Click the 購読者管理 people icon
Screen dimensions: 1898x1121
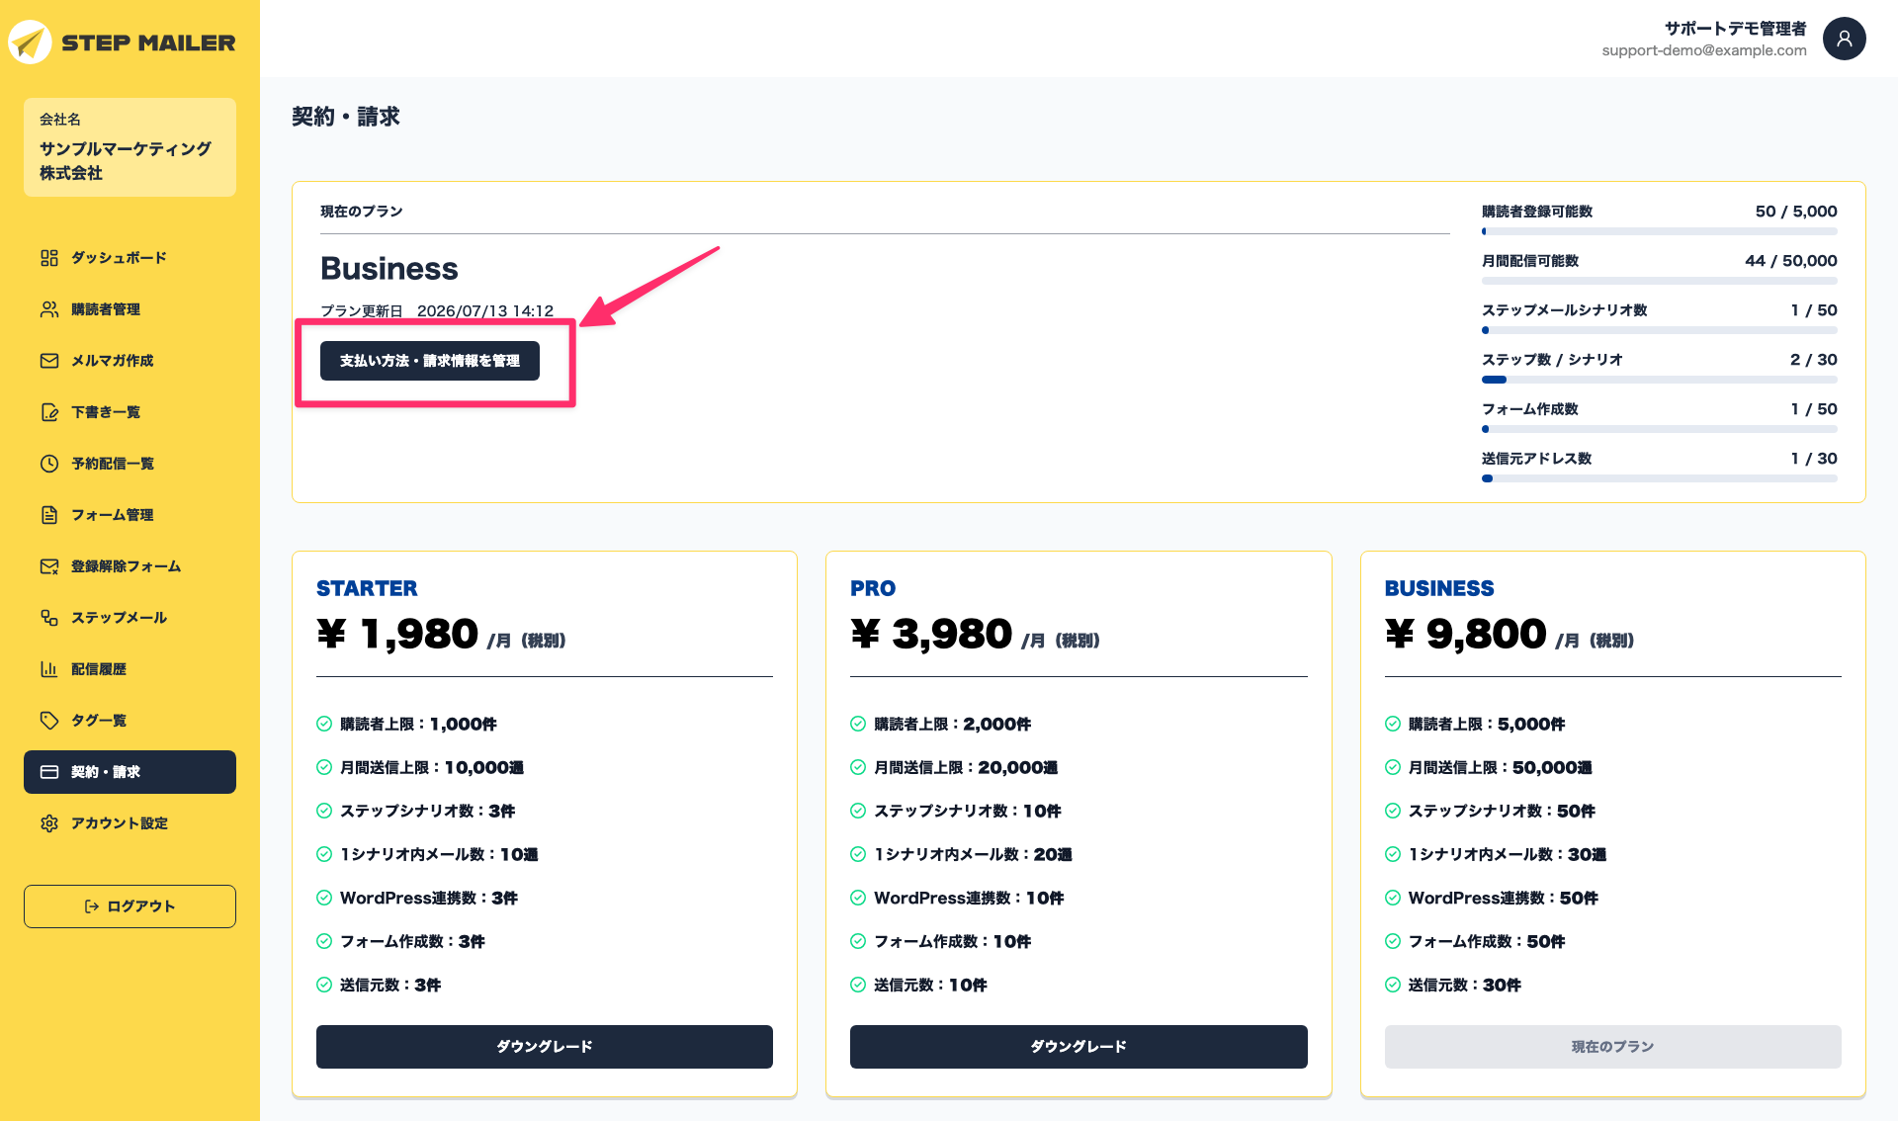pyautogui.click(x=49, y=309)
